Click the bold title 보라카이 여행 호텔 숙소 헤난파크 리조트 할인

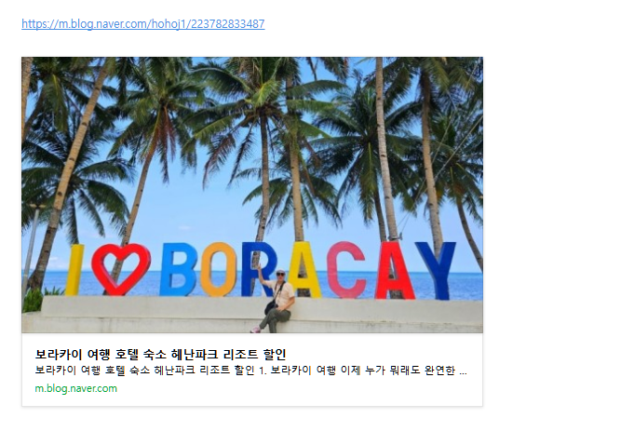pyautogui.click(x=160, y=355)
